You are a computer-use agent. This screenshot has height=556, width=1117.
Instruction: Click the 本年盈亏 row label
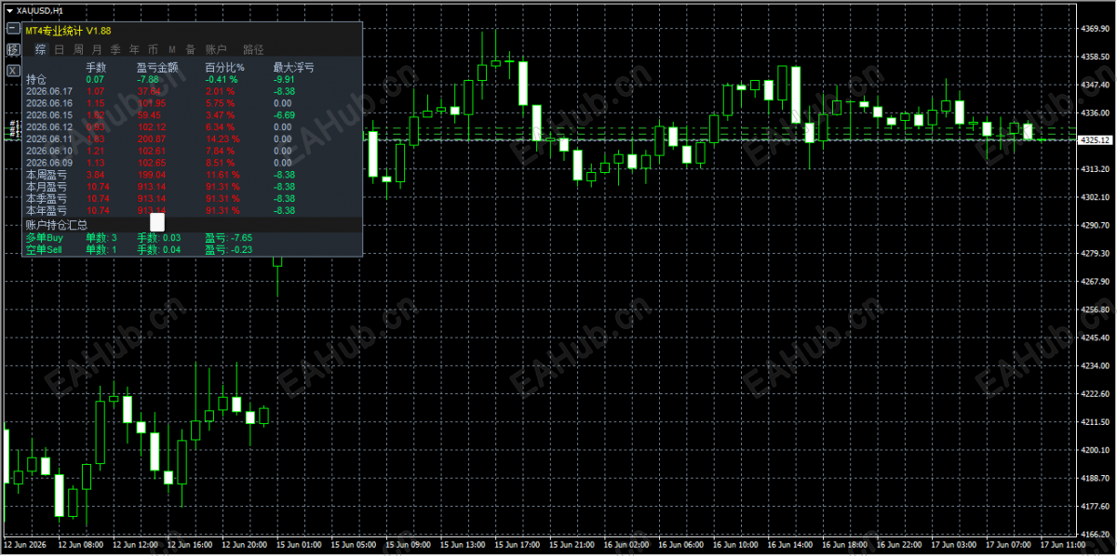pyautogui.click(x=47, y=211)
